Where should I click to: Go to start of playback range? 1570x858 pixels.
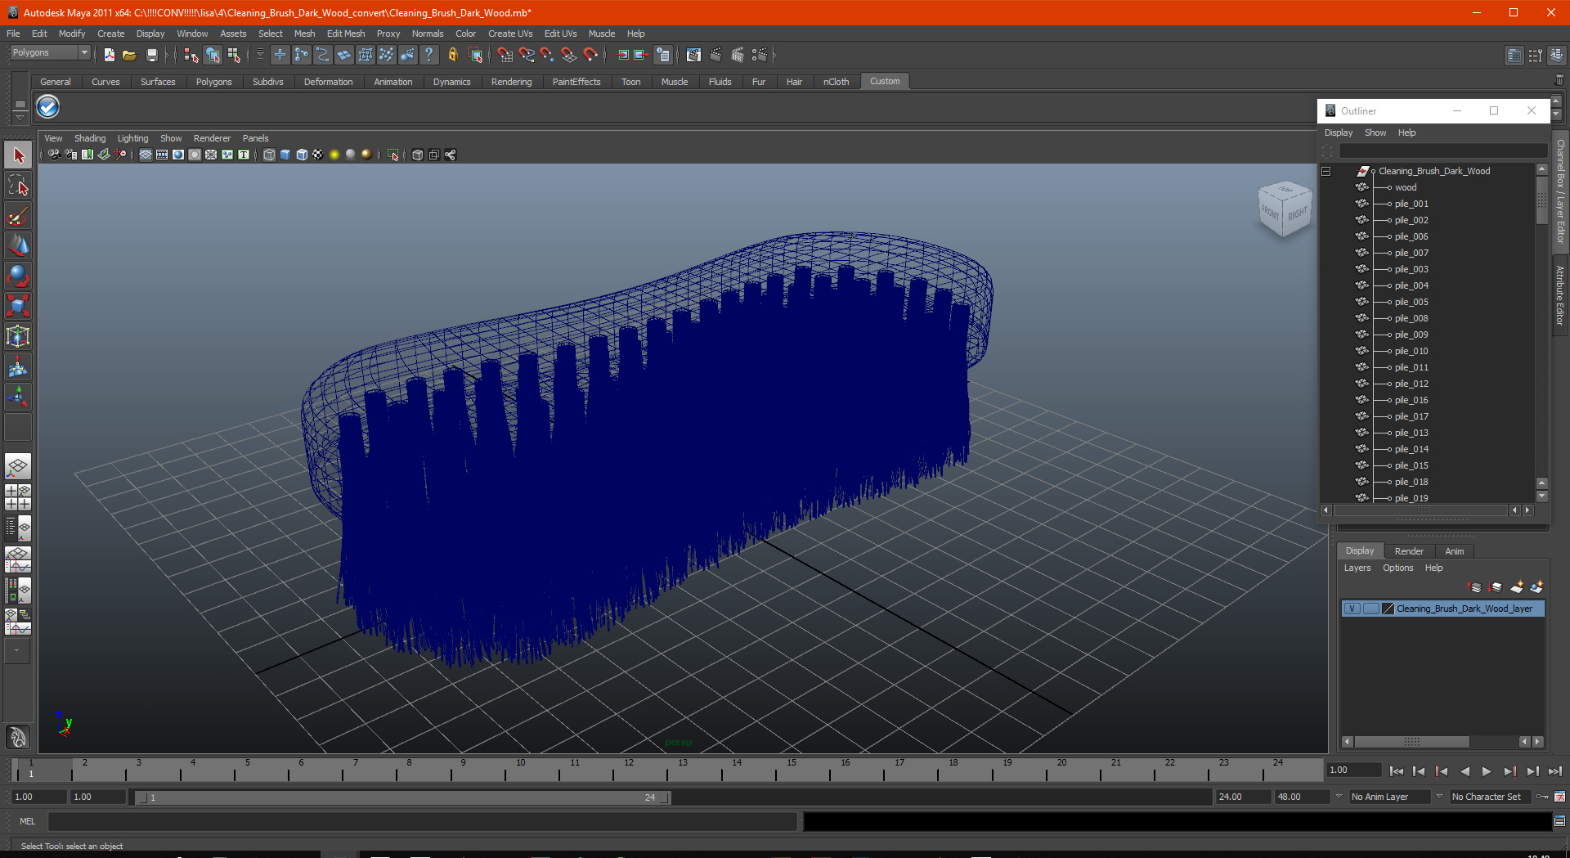(x=1397, y=771)
